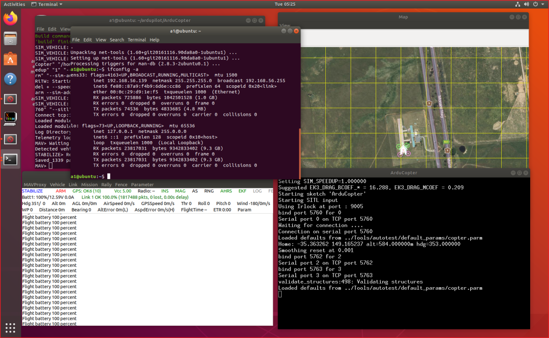
Task: Click the Batt1: 100%/12.59V 0.0A reading
Action: tap(48, 197)
